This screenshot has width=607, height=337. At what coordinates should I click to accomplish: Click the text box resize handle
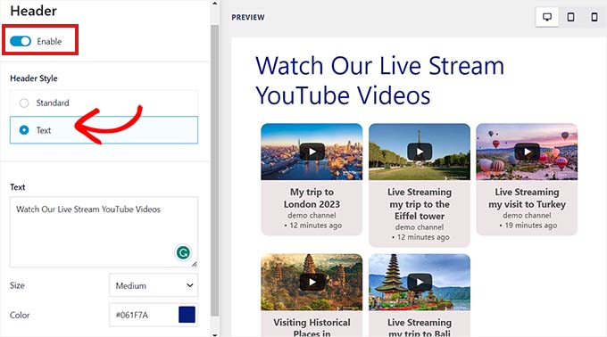(195, 264)
